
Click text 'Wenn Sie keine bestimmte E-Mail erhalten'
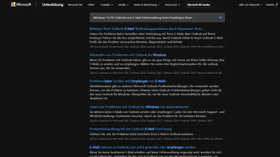tap(156, 154)
